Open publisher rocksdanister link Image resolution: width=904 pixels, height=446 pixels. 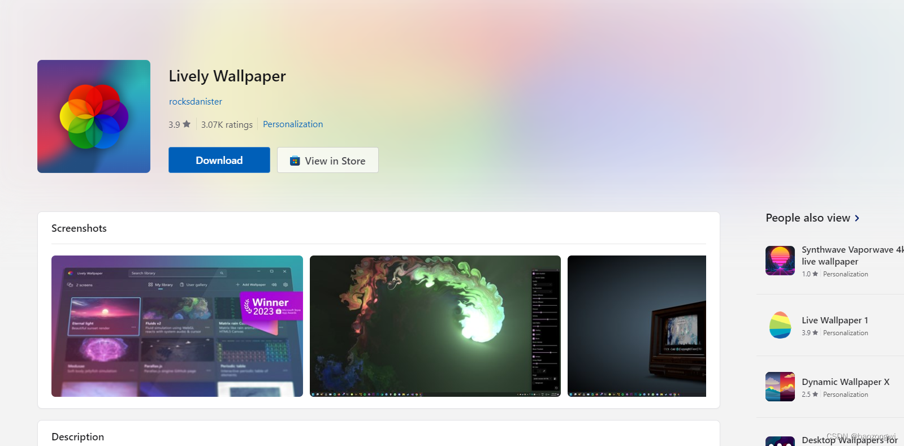click(x=196, y=102)
